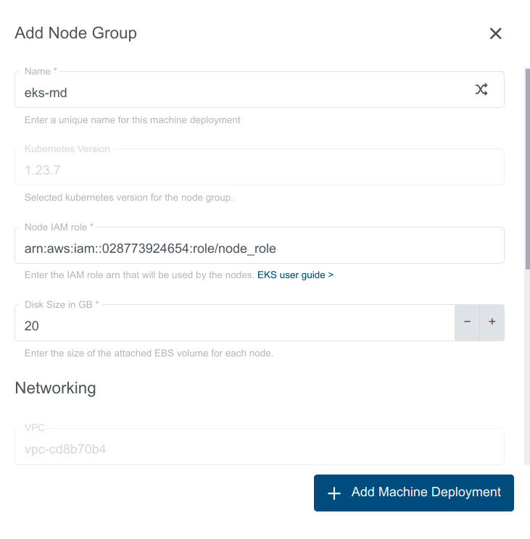Select the disabled VPC field
This screenshot has height=539, width=530.
pos(258,450)
